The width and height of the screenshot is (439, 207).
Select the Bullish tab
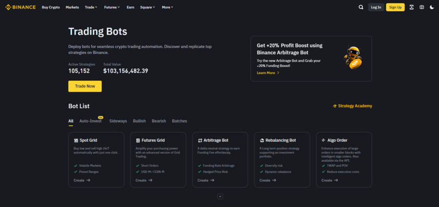tap(140, 121)
